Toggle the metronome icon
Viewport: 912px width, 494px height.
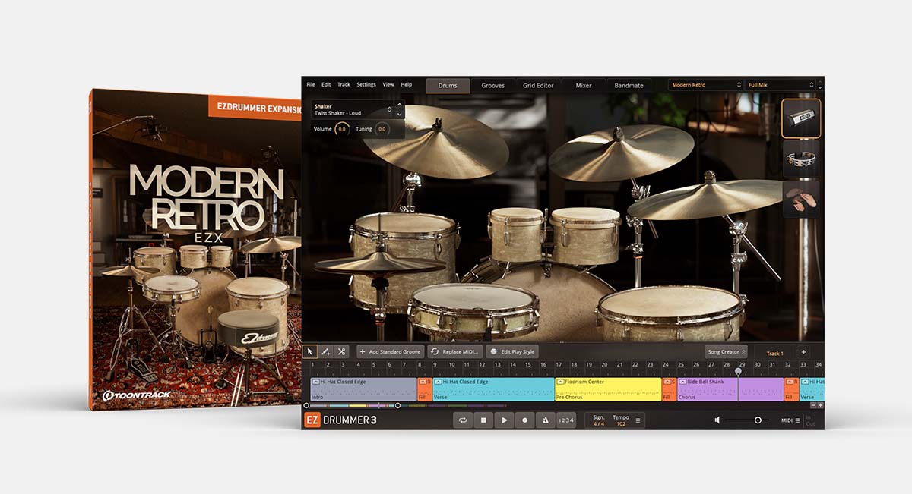point(545,420)
